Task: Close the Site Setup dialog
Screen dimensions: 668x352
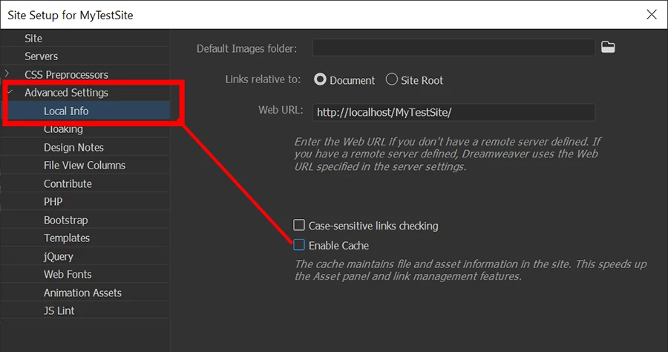Action: pos(652,15)
